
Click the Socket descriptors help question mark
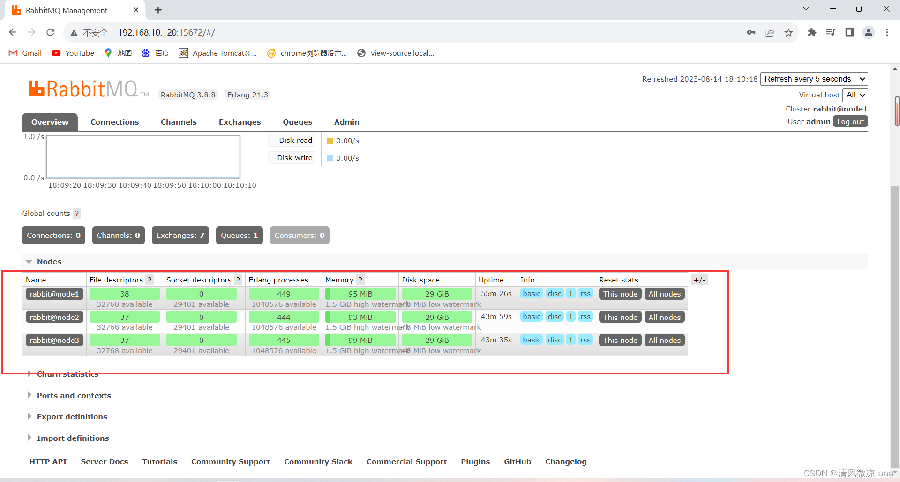coord(238,280)
